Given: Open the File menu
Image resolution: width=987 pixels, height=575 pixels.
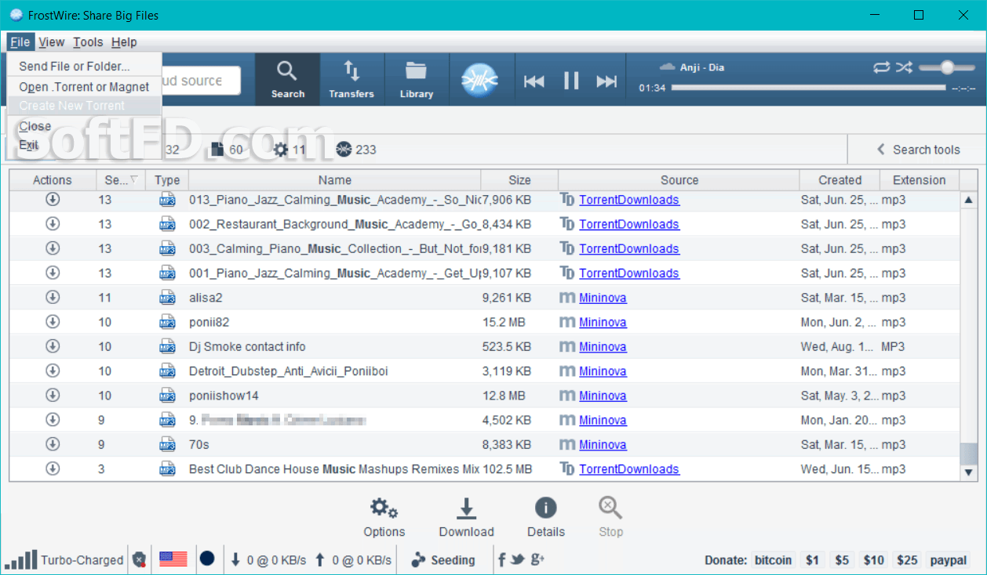Looking at the screenshot, I should 20,42.
